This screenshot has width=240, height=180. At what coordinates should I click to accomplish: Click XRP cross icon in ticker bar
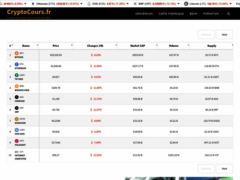(x=135, y=4)
